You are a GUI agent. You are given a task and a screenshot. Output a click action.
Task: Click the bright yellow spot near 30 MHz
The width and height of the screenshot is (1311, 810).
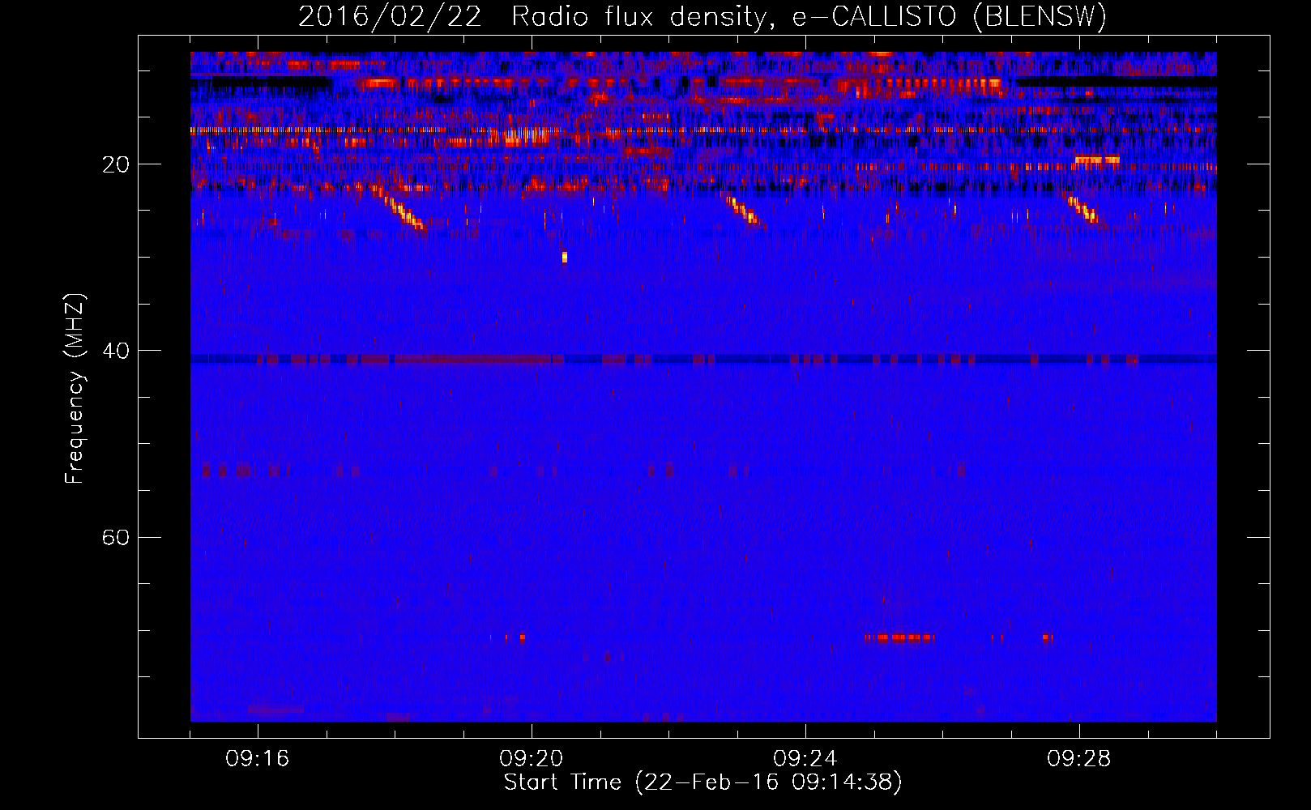565,258
